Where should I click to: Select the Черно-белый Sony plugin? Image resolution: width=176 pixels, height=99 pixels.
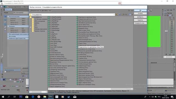coord(85,79)
